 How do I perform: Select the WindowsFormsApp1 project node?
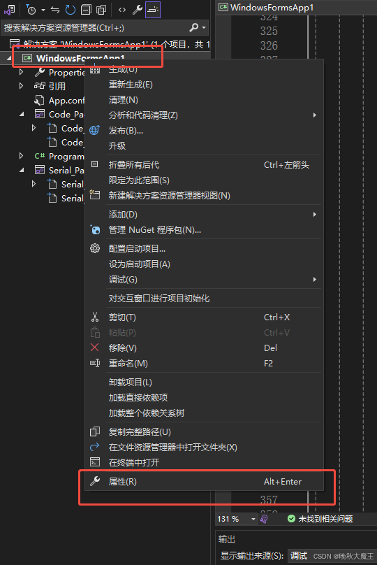[80, 58]
